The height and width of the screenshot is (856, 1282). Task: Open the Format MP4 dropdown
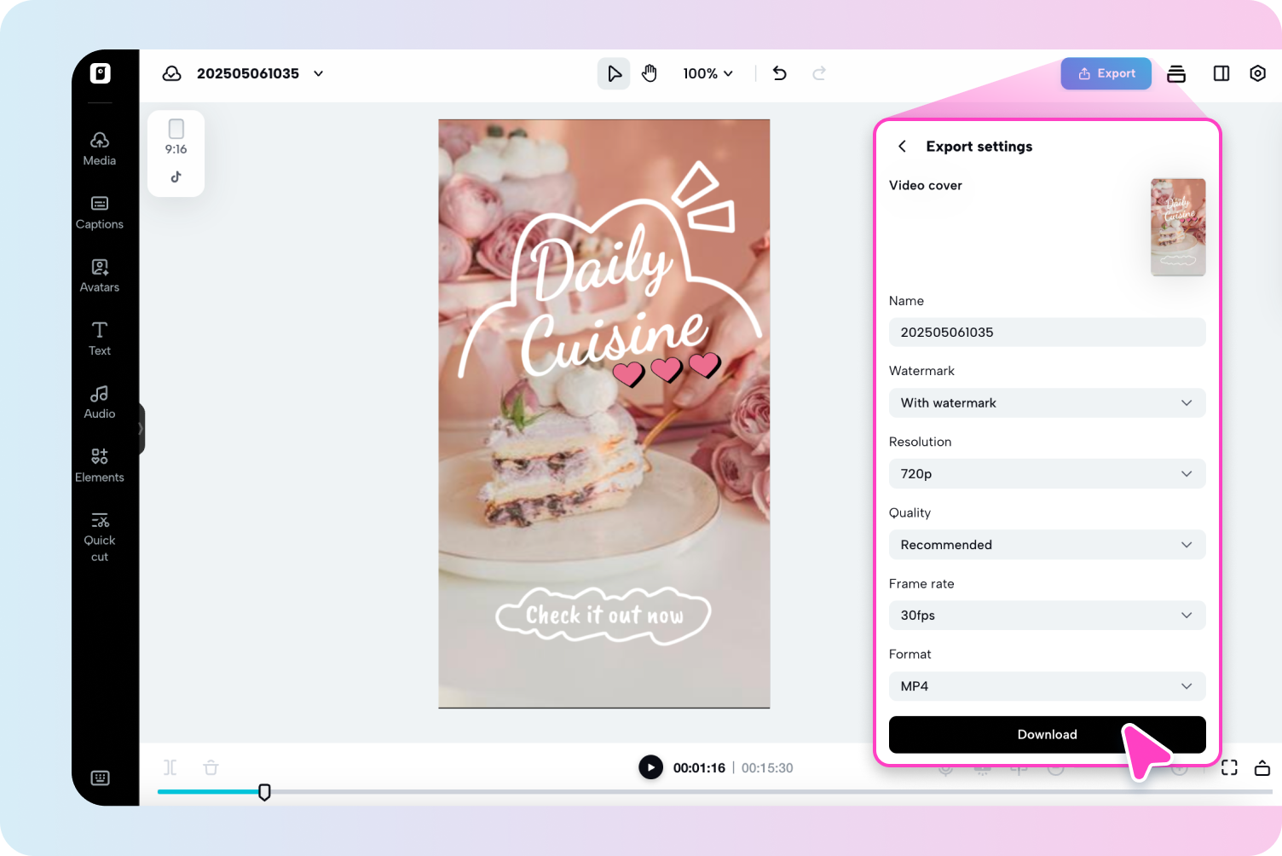pos(1048,686)
